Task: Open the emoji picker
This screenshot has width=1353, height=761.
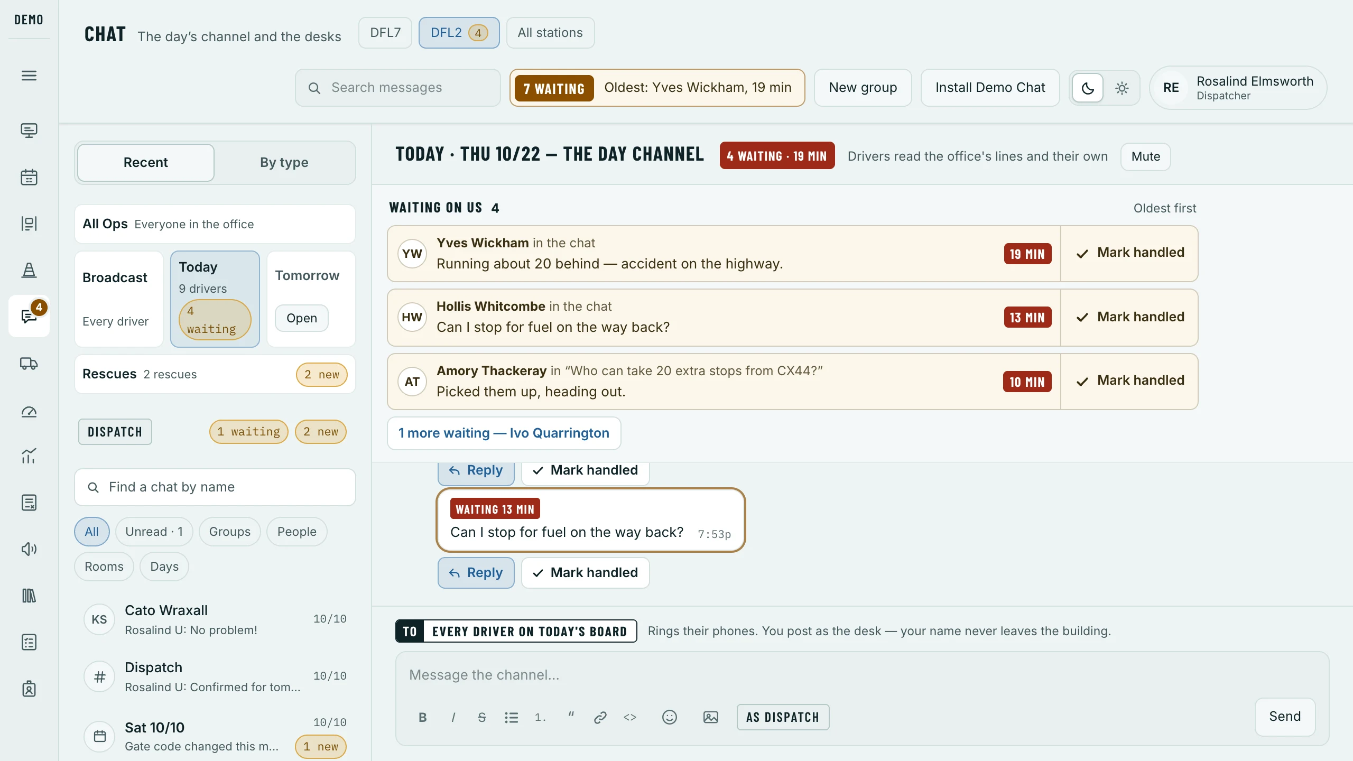Action: point(669,717)
